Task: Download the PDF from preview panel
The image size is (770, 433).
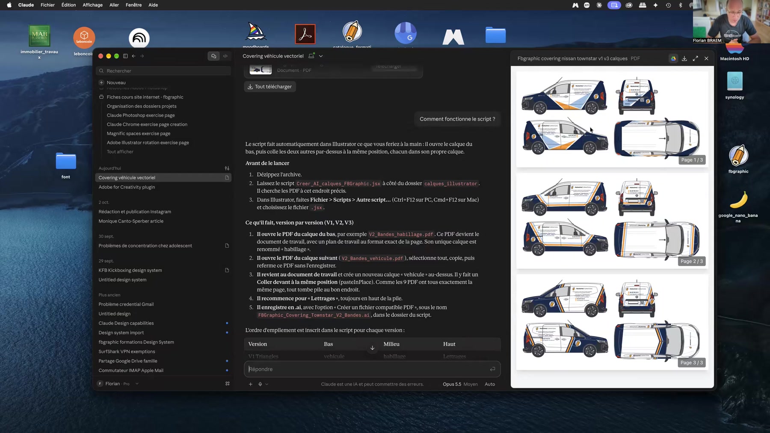Action: point(684,59)
